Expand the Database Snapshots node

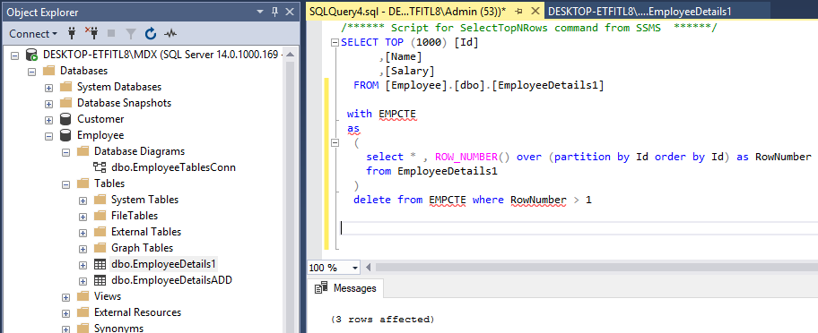[x=48, y=103]
